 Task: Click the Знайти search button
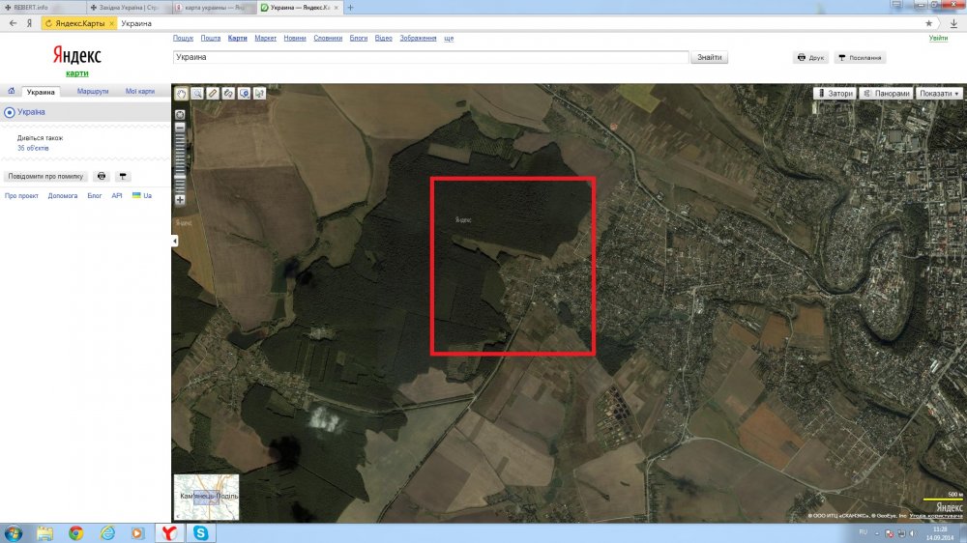(x=709, y=57)
